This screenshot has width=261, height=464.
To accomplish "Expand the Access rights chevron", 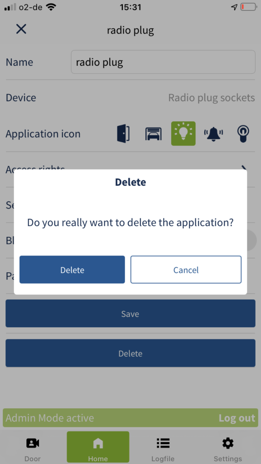I will [x=244, y=169].
